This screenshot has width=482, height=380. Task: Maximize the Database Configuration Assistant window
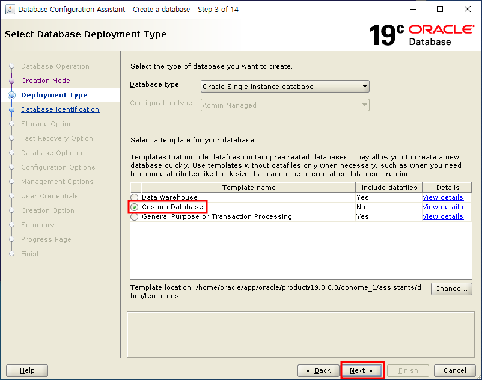point(440,9)
